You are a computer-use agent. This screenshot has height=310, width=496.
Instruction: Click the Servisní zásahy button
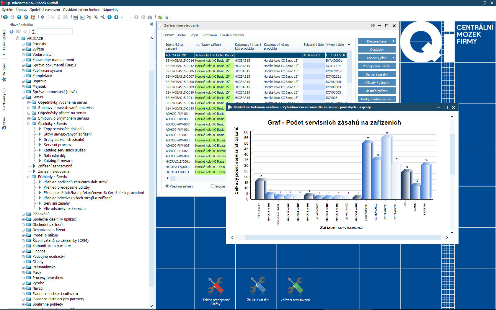tap(377, 74)
